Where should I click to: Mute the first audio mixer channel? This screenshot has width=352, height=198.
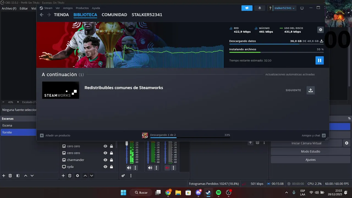coord(129,168)
